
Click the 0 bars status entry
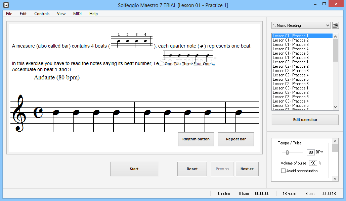(x=244, y=194)
